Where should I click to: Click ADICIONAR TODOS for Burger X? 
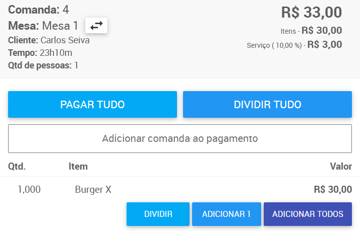click(x=308, y=214)
